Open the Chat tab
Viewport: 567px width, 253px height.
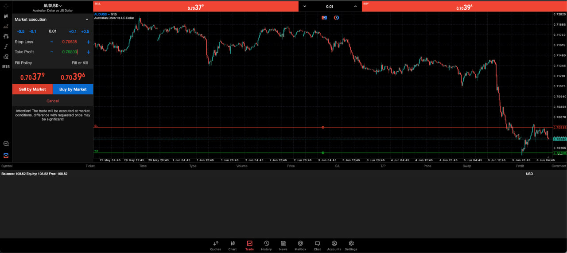point(317,245)
